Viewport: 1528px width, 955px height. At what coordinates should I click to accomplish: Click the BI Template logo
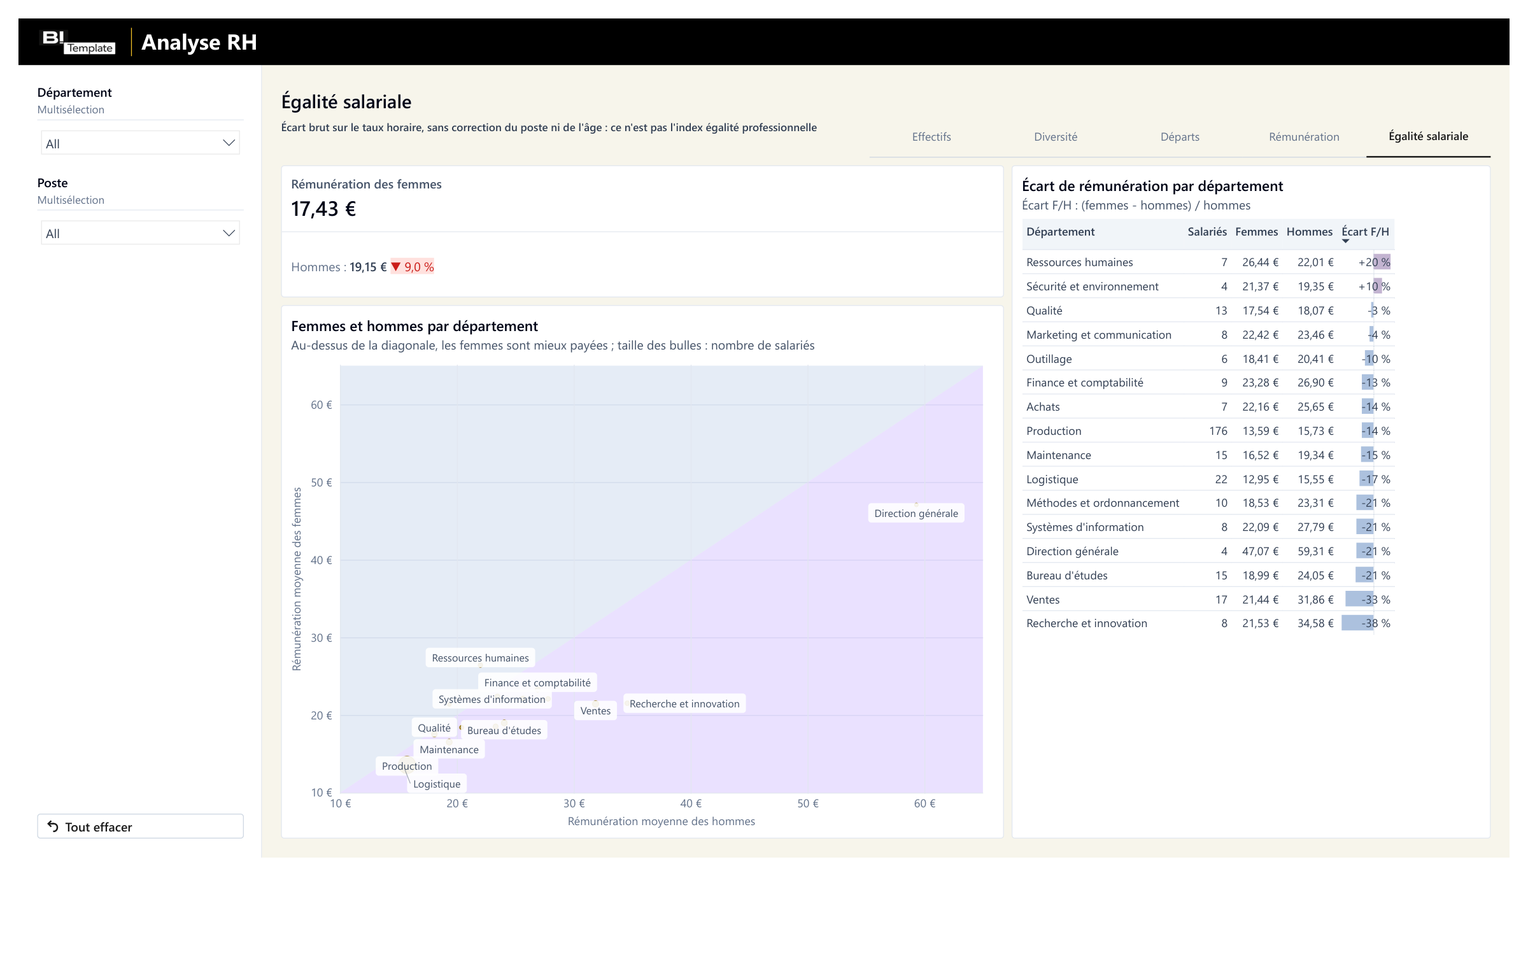point(78,42)
